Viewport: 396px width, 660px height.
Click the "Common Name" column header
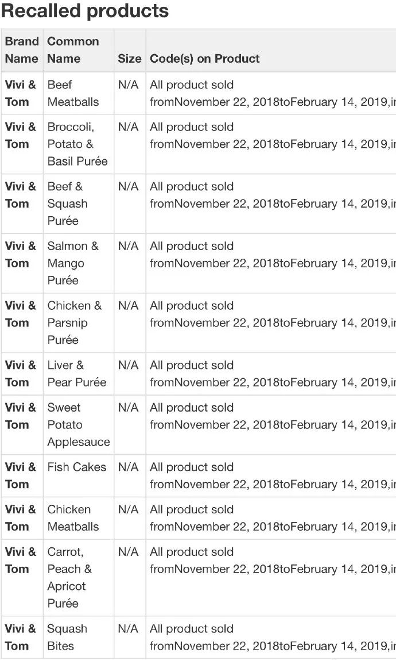click(x=73, y=50)
